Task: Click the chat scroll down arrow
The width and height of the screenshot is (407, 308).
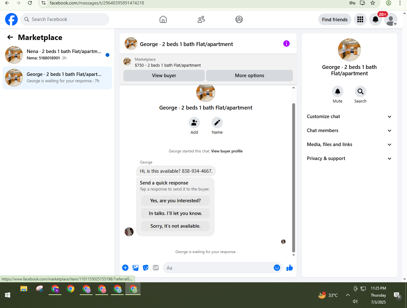Action: (x=293, y=255)
